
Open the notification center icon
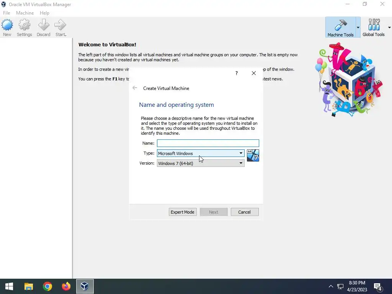click(378, 287)
